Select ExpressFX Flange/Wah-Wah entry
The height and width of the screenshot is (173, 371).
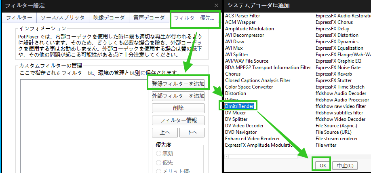344,55
